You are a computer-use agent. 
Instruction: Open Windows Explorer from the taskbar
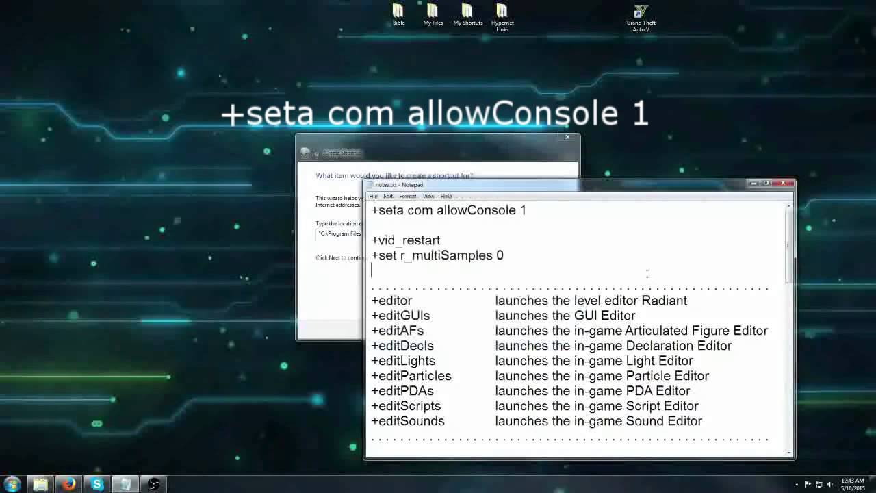[x=40, y=484]
